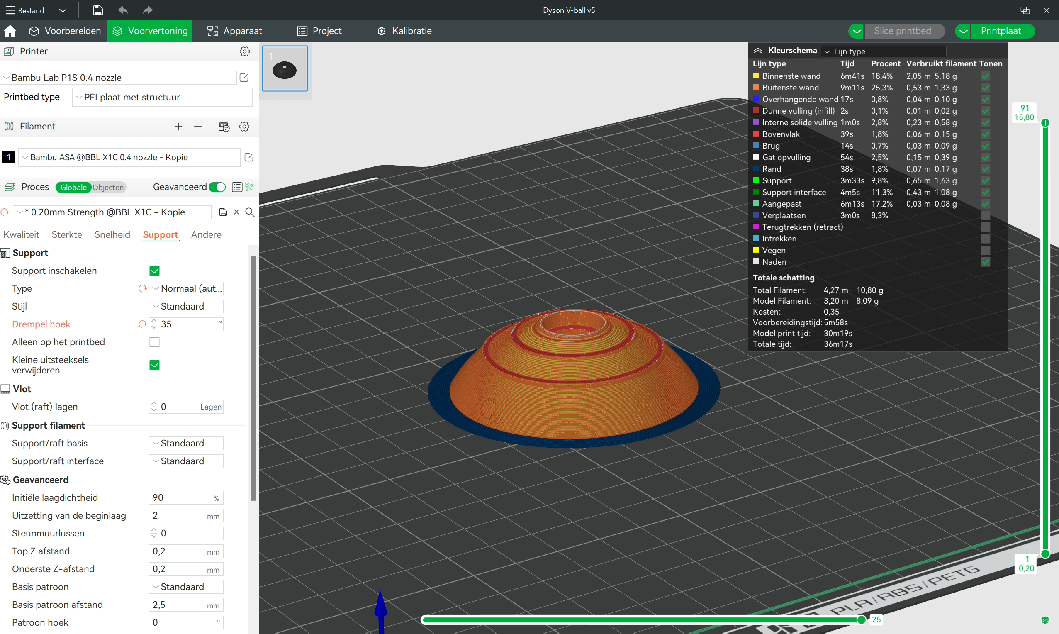Click the edit printer preset icon
Screen dimensions: 1059x634
(244, 77)
